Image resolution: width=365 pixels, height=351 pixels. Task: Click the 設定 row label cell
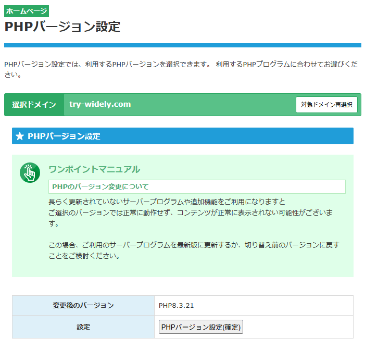(x=83, y=327)
